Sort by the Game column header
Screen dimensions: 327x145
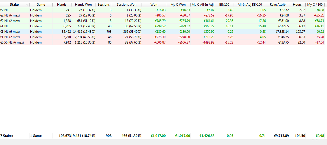[41, 5]
